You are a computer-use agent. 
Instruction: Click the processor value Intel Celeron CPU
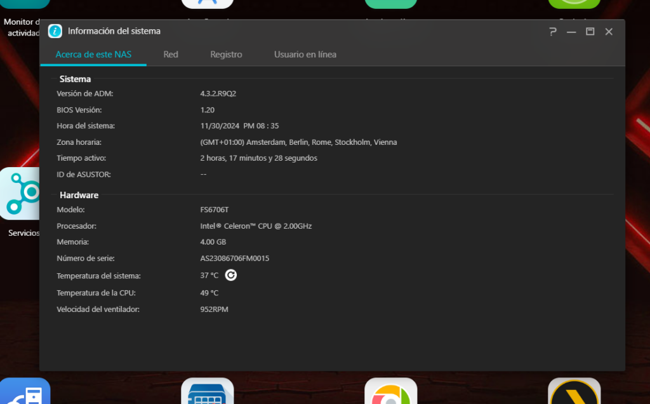[256, 226]
